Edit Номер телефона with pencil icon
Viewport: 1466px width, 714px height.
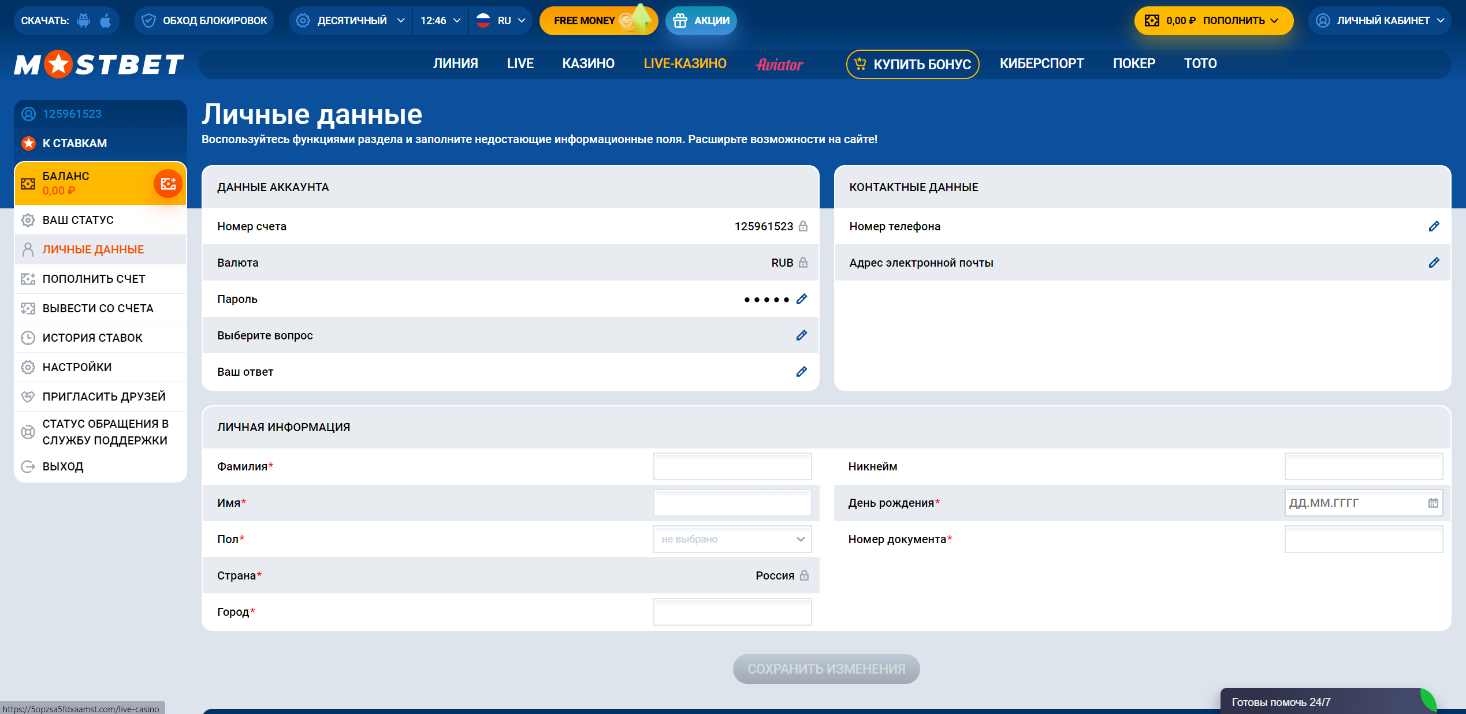click(x=1434, y=226)
